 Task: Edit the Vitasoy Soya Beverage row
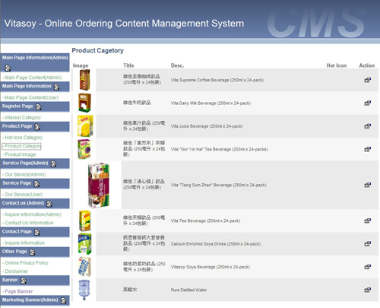point(367,267)
